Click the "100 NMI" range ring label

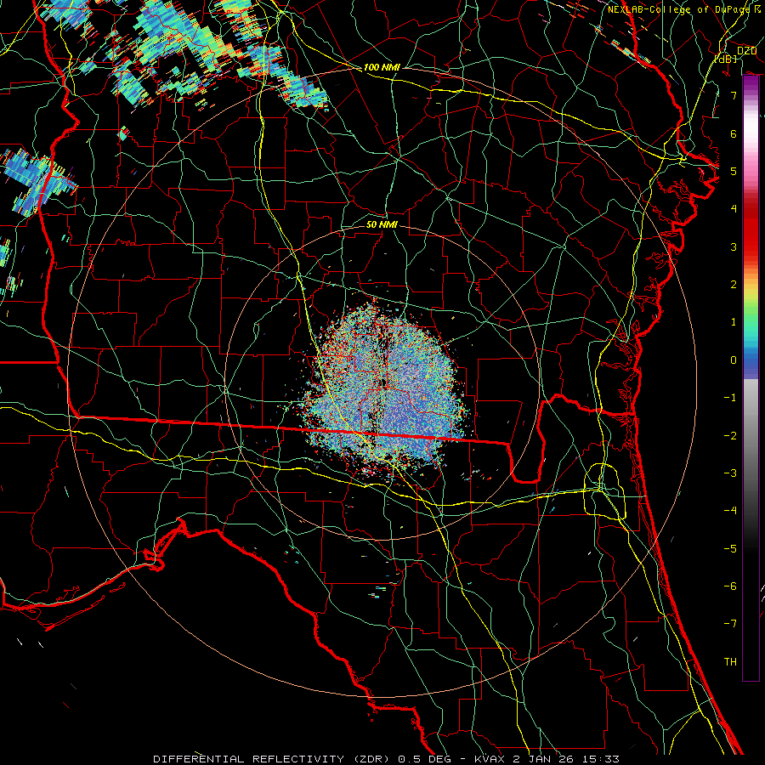click(x=382, y=67)
